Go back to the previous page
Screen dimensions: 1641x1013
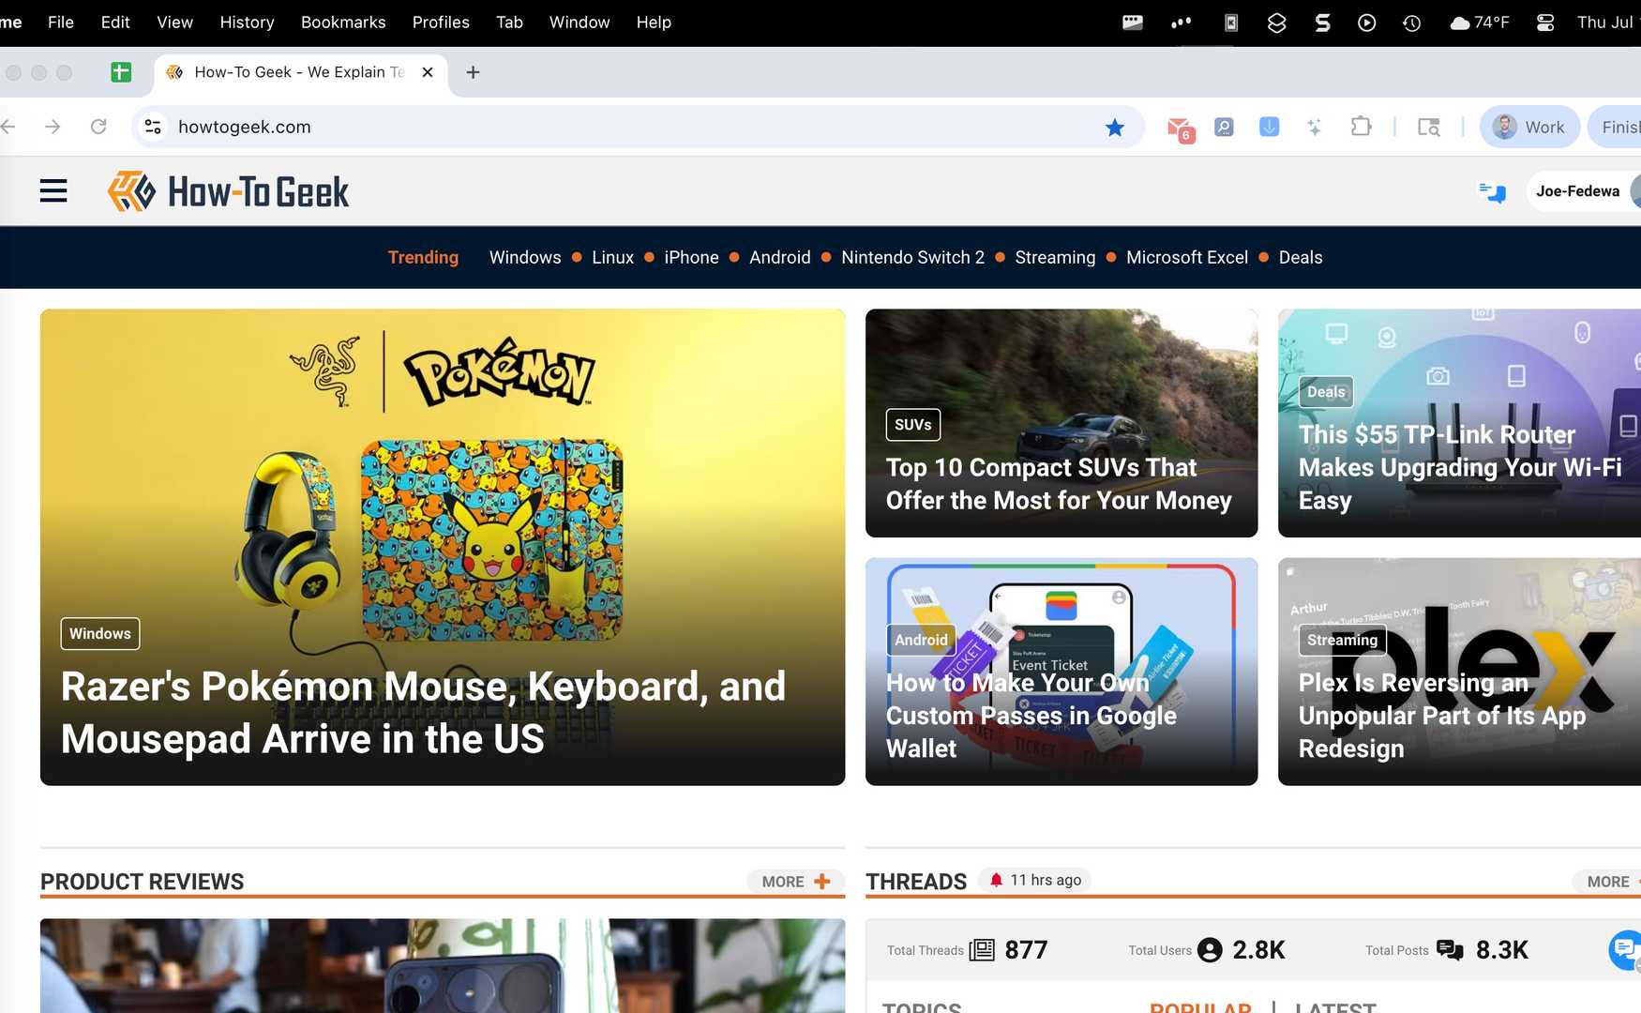(8, 127)
